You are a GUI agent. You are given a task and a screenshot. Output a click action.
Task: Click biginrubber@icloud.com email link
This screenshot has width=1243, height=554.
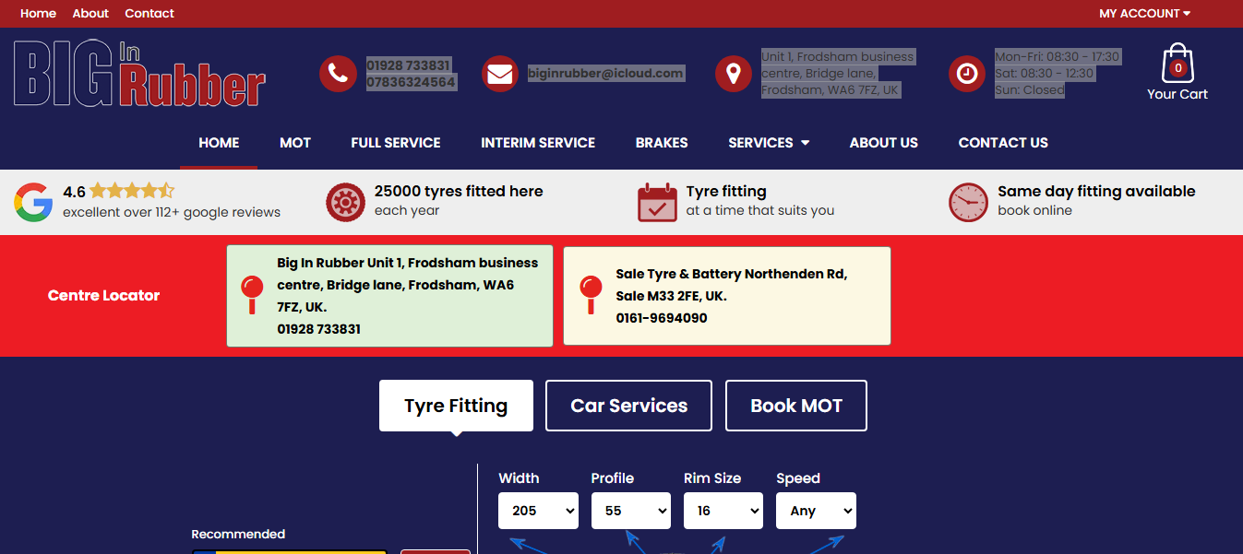coord(605,74)
